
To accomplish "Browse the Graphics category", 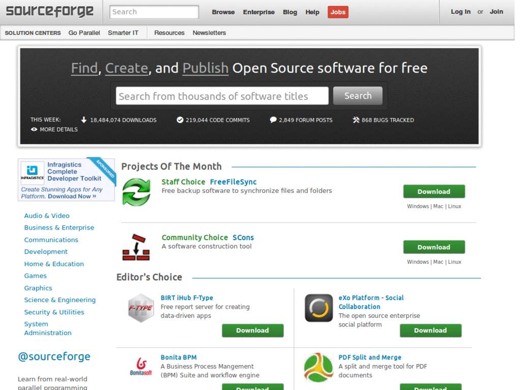I will 38,288.
